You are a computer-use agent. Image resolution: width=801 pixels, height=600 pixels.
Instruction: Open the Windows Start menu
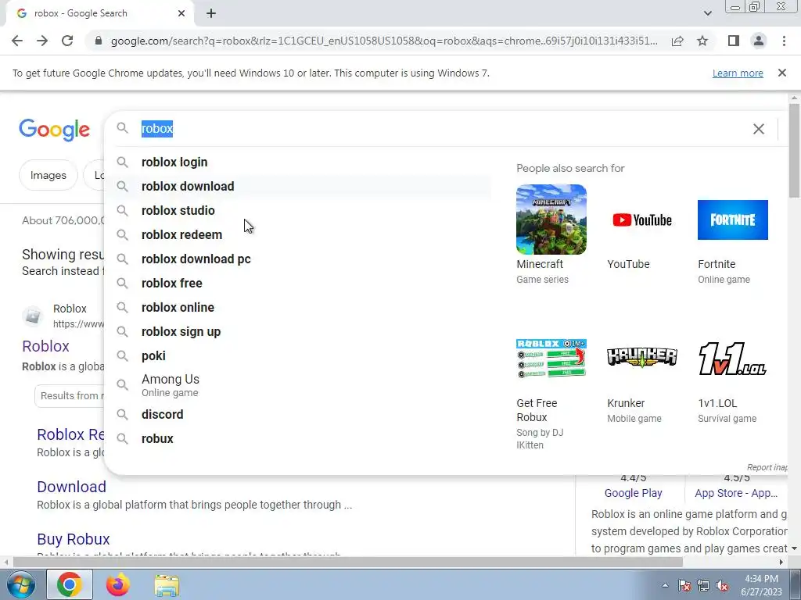tap(21, 584)
